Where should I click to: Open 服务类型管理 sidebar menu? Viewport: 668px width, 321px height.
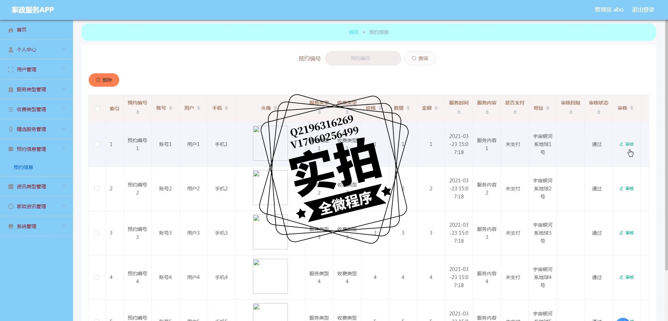[x=36, y=89]
